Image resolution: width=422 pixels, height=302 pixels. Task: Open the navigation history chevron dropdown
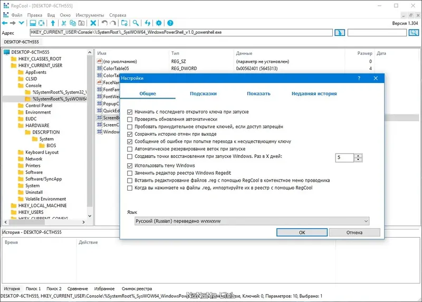pos(21,23)
